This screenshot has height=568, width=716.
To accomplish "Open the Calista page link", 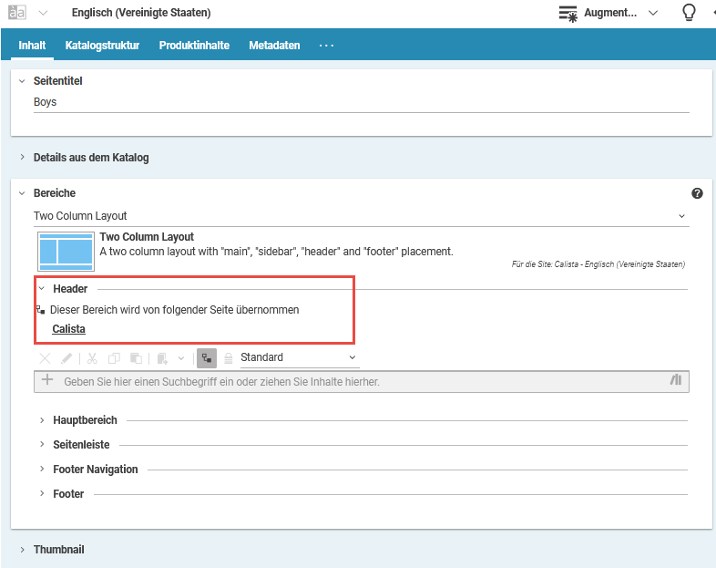I will [68, 329].
